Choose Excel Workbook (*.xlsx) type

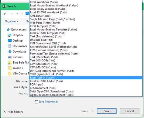86,2
